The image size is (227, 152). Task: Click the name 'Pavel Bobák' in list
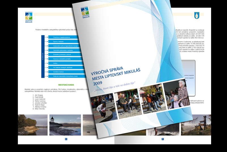[39, 97]
